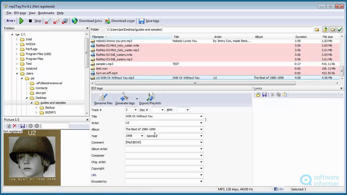Open the File menu
This screenshot has height=195, width=347.
pyautogui.click(x=9, y=13)
